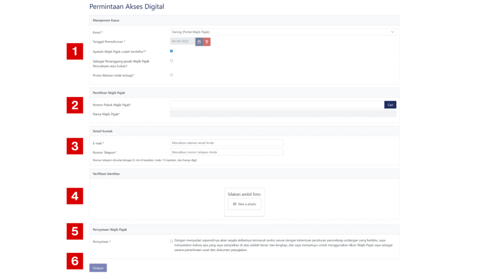
Task: Click the Pernyataan Wajib Pajak section header
Action: point(110,230)
